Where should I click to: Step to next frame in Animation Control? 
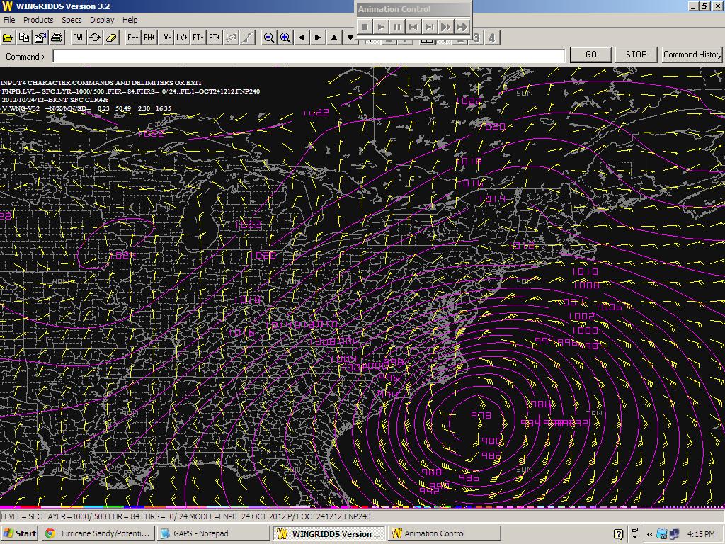429,27
